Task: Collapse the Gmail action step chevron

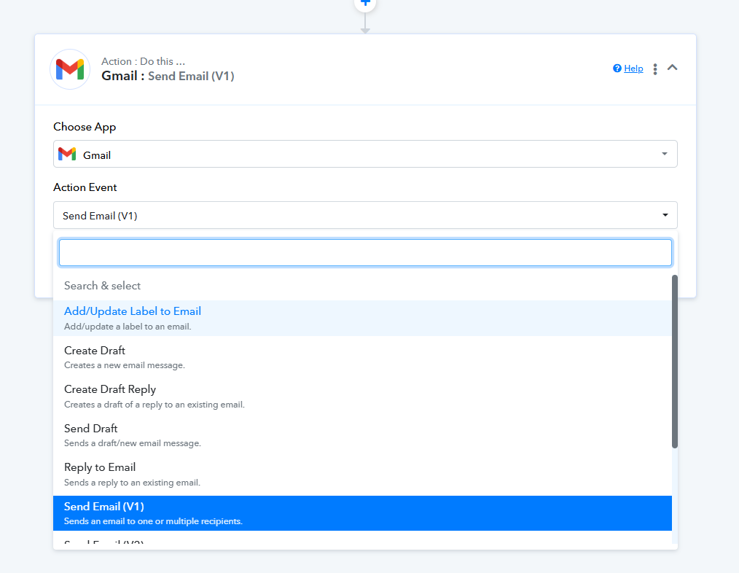Action: tap(673, 68)
